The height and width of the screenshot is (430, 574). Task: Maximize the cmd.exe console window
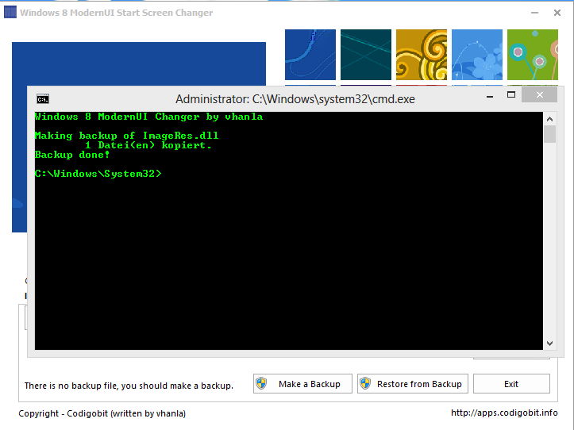(x=511, y=95)
